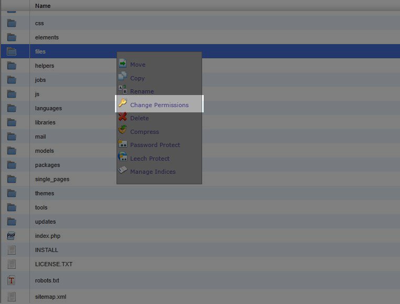Select the helpers folder name
Screen dimensions: 400x304
click(45, 66)
